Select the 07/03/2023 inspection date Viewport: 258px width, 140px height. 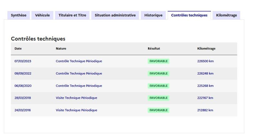tap(23, 61)
